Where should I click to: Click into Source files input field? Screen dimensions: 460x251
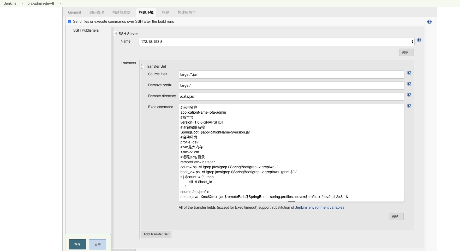coord(291,74)
